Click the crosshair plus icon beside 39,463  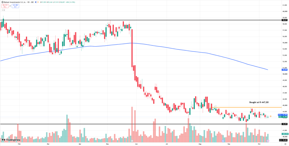point(280,140)
